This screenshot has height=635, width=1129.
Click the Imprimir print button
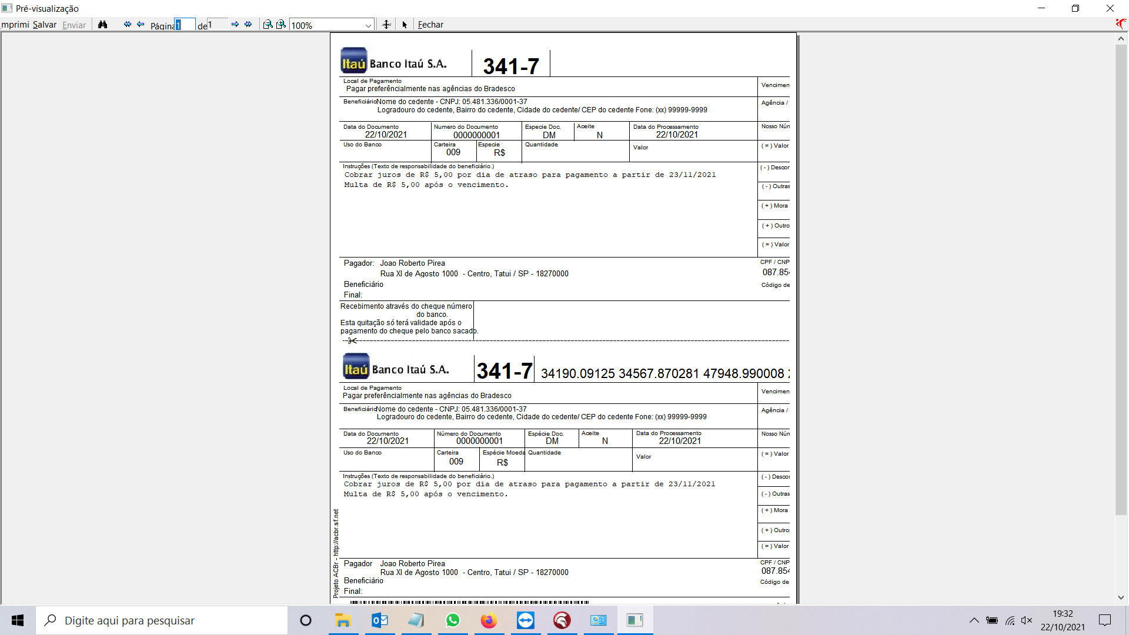pos(15,25)
